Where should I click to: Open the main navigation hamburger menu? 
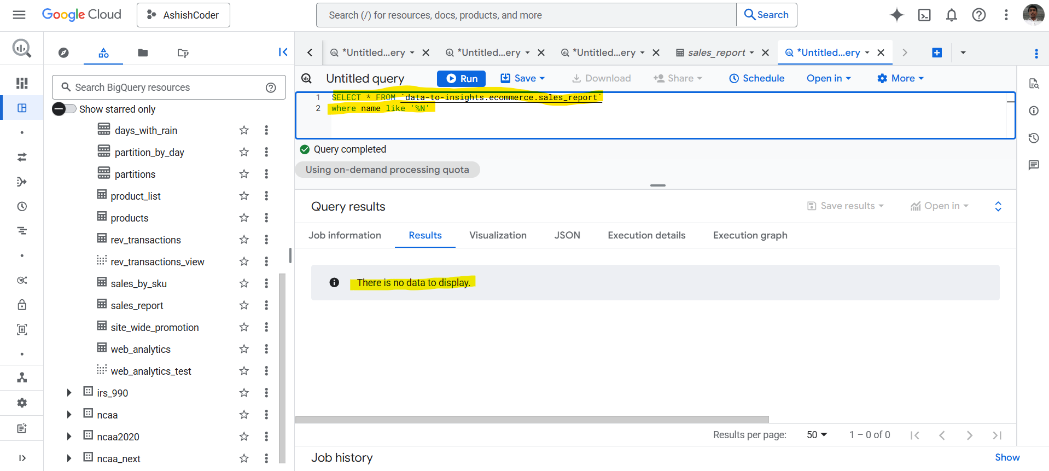pyautogui.click(x=19, y=15)
